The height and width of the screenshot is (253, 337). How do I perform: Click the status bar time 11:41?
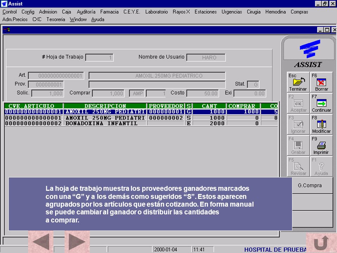point(199,249)
